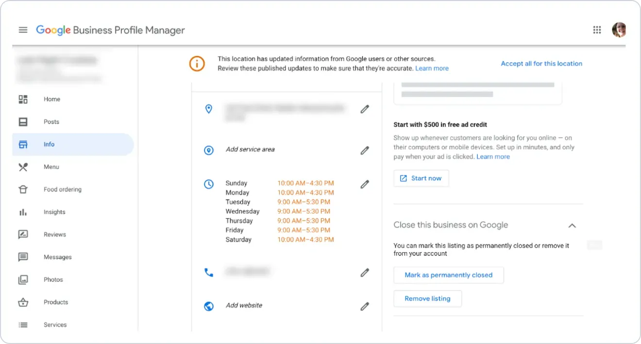
Task: Edit the business address with pencil
Action: point(365,109)
